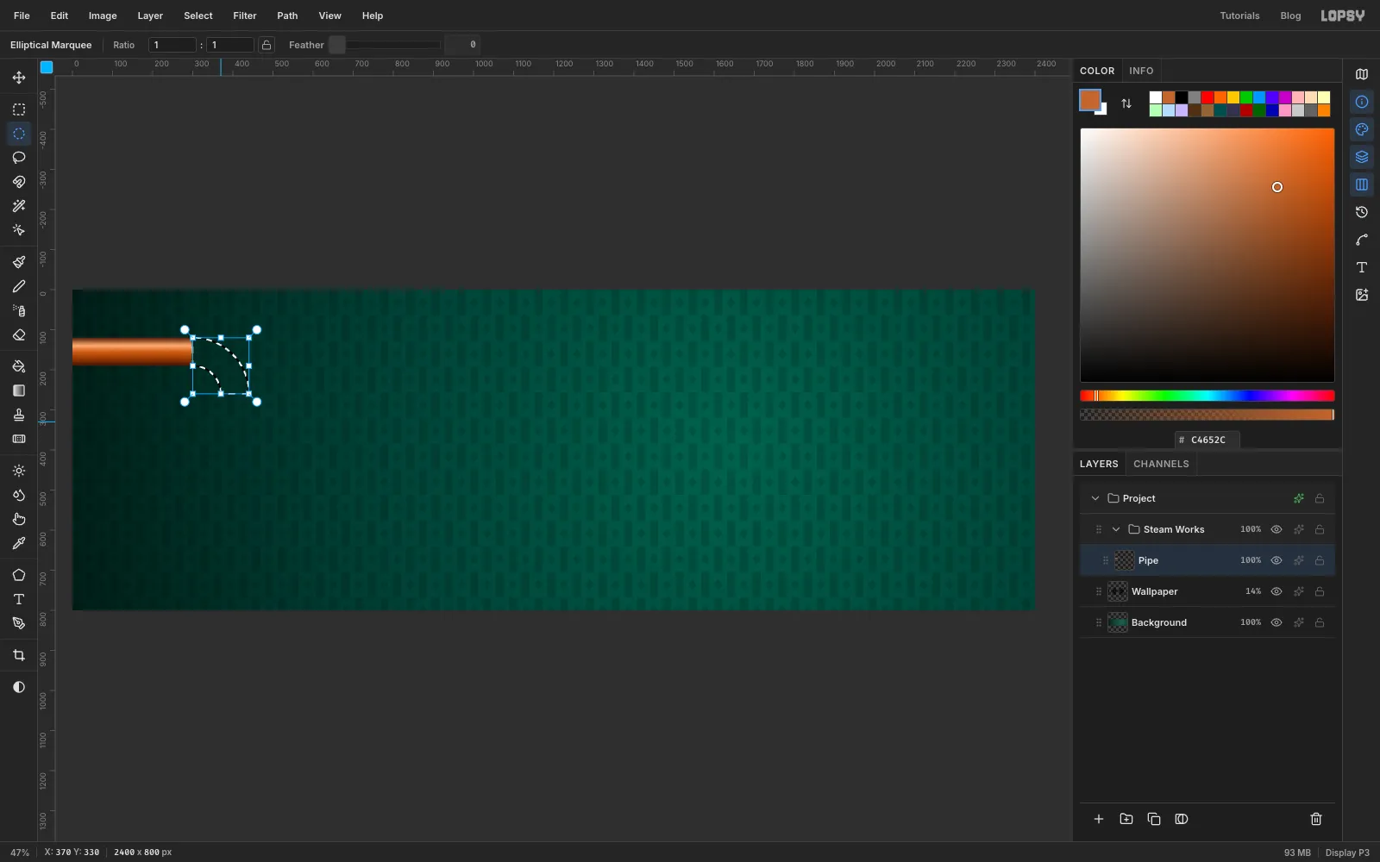
Task: Select the Magic Wand tool
Action: click(x=19, y=206)
